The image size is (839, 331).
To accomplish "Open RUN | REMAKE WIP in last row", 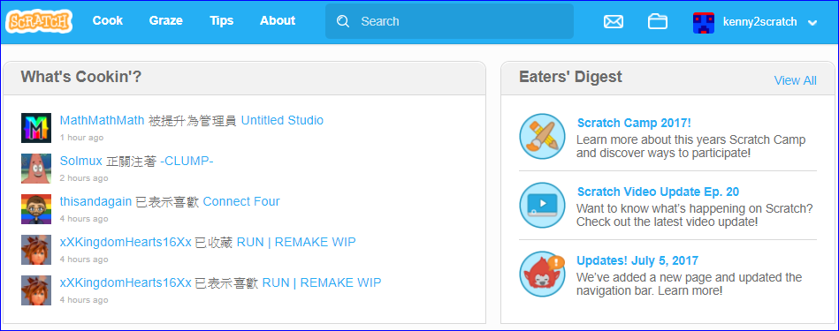I will pyautogui.click(x=322, y=282).
